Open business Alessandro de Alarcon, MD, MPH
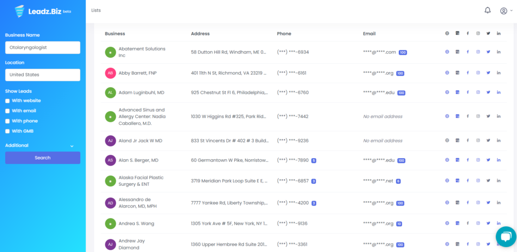 coord(139,203)
